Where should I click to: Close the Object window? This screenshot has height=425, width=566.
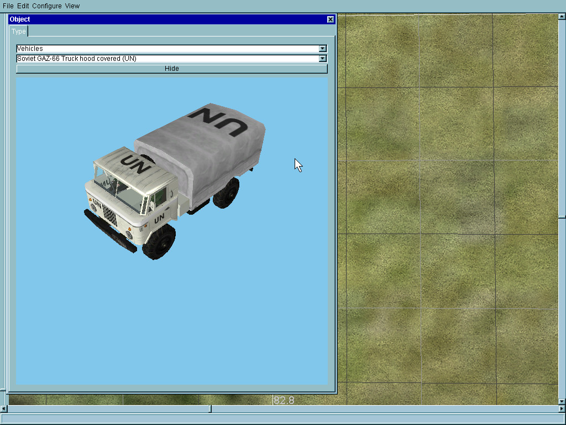(x=331, y=19)
